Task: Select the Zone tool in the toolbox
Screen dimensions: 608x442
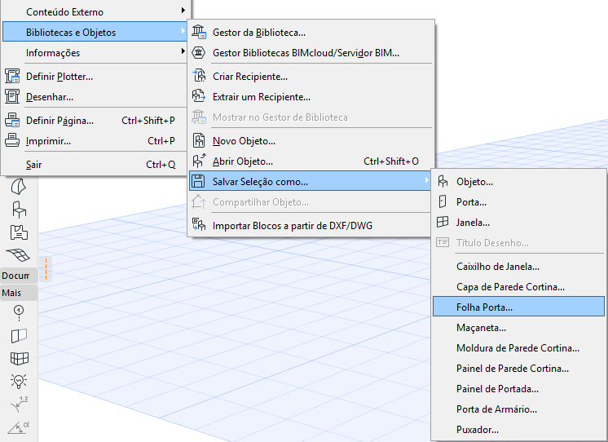Action: coord(19,232)
